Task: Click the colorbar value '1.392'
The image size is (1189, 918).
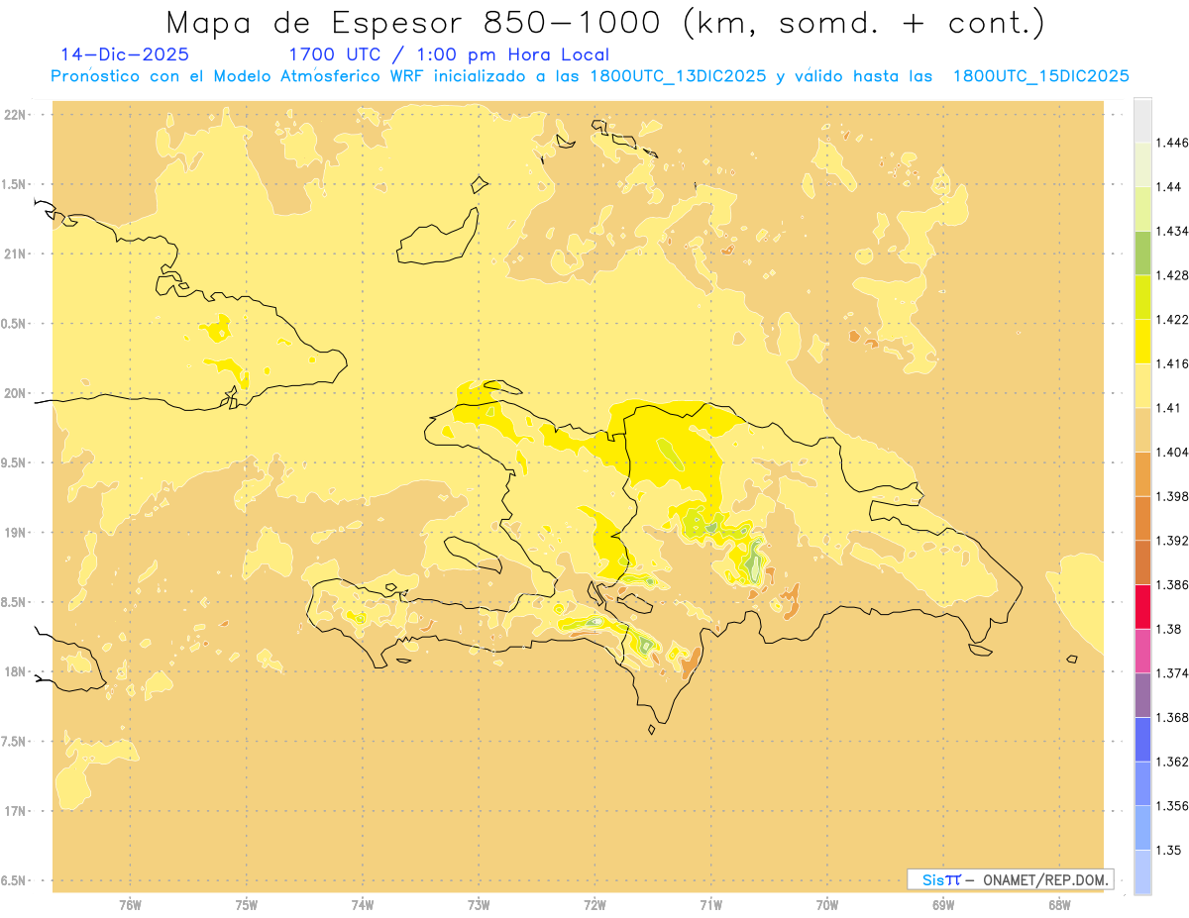Action: pos(1171,541)
